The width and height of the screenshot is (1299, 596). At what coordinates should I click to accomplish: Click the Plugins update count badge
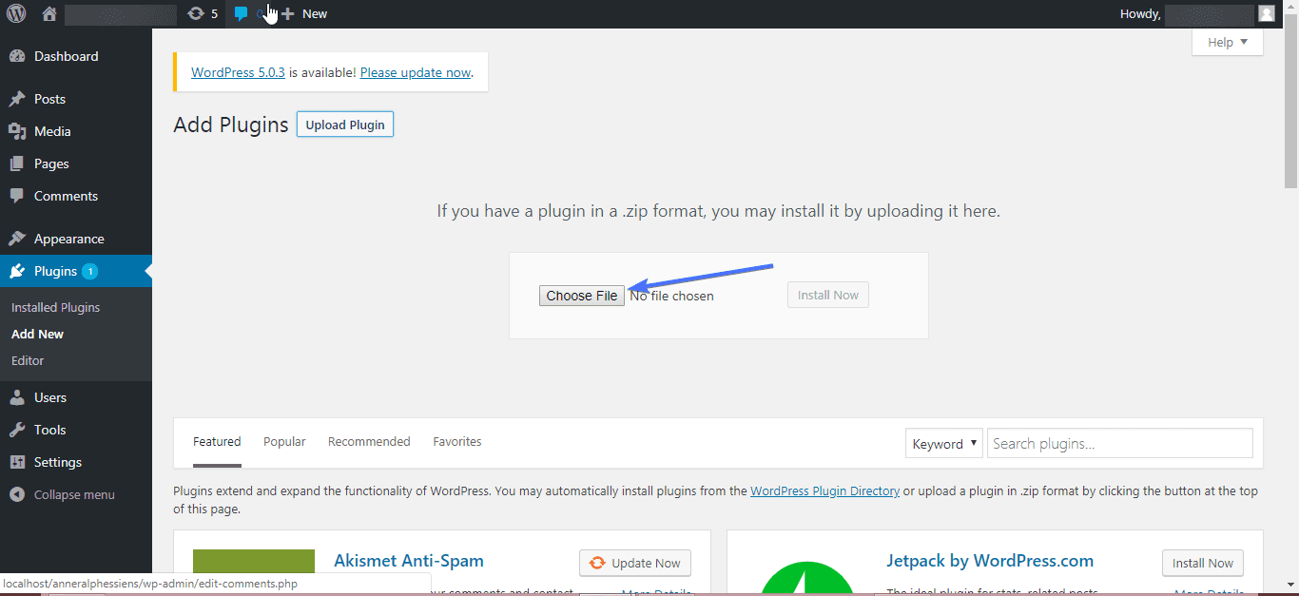[89, 272]
